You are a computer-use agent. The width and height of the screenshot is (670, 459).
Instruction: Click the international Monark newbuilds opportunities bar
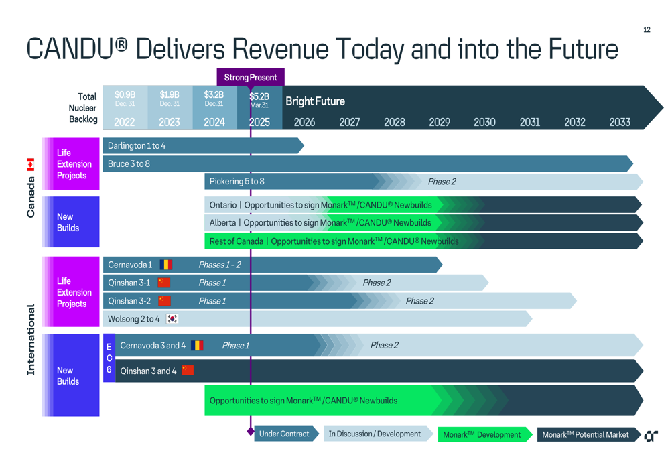pyautogui.click(x=423, y=401)
